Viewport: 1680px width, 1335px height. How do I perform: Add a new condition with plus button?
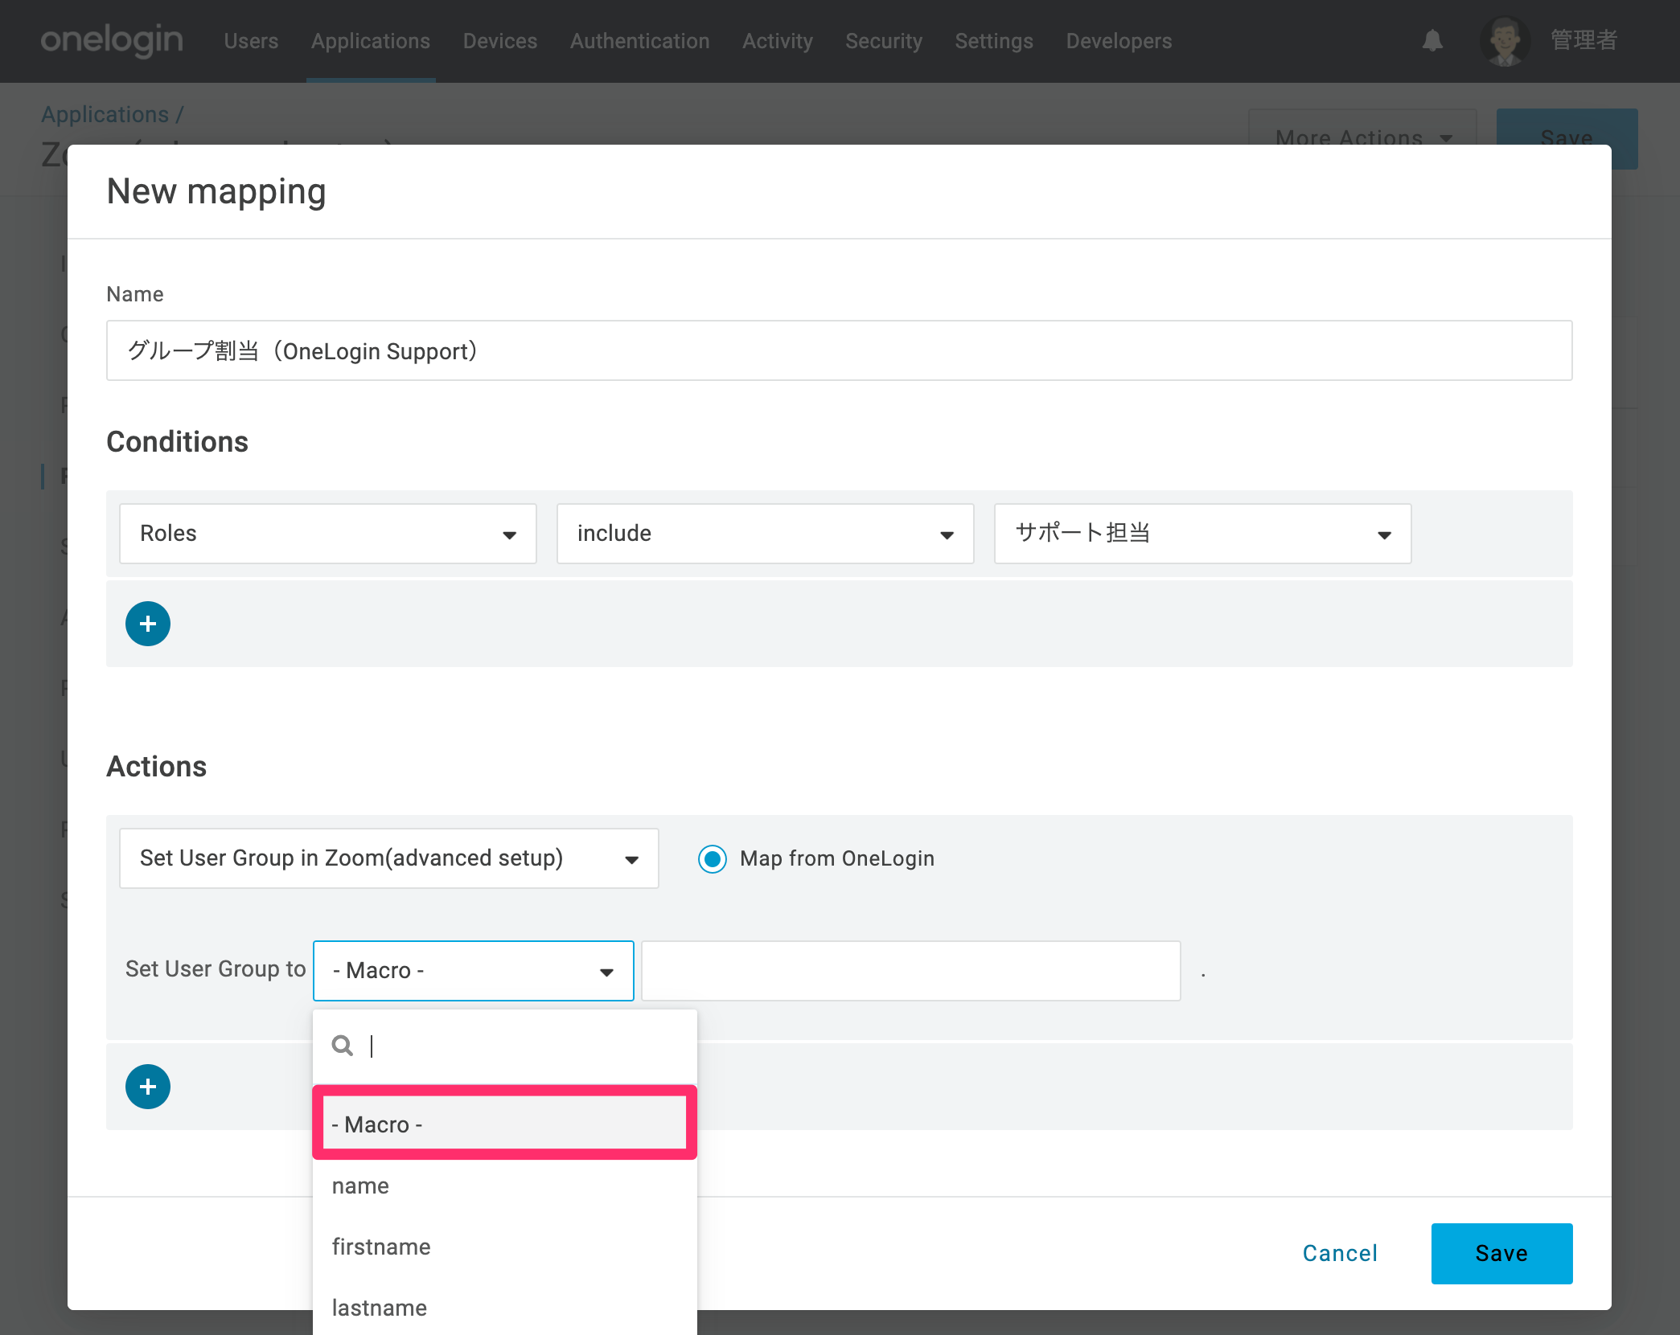[x=148, y=624]
